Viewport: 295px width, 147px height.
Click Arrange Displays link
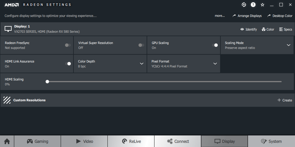[247, 16]
